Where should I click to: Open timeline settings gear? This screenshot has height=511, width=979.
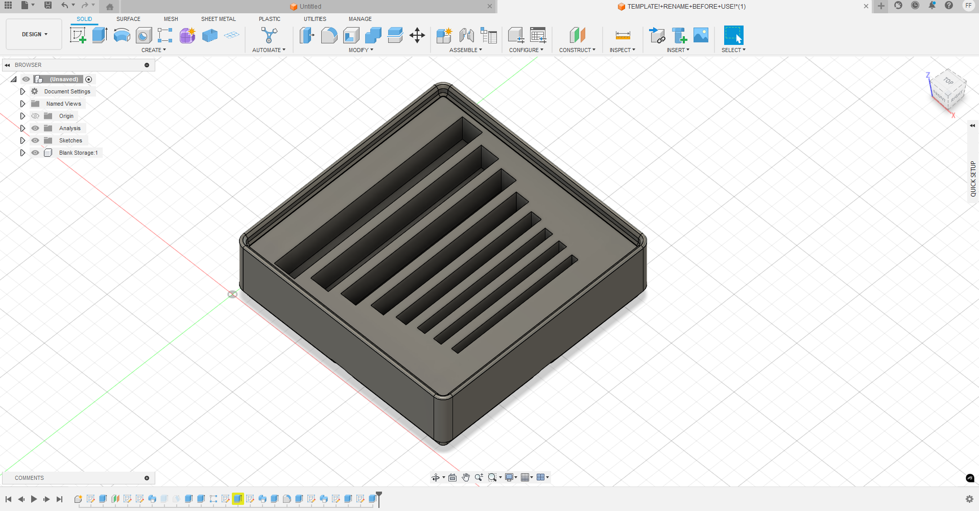969,499
